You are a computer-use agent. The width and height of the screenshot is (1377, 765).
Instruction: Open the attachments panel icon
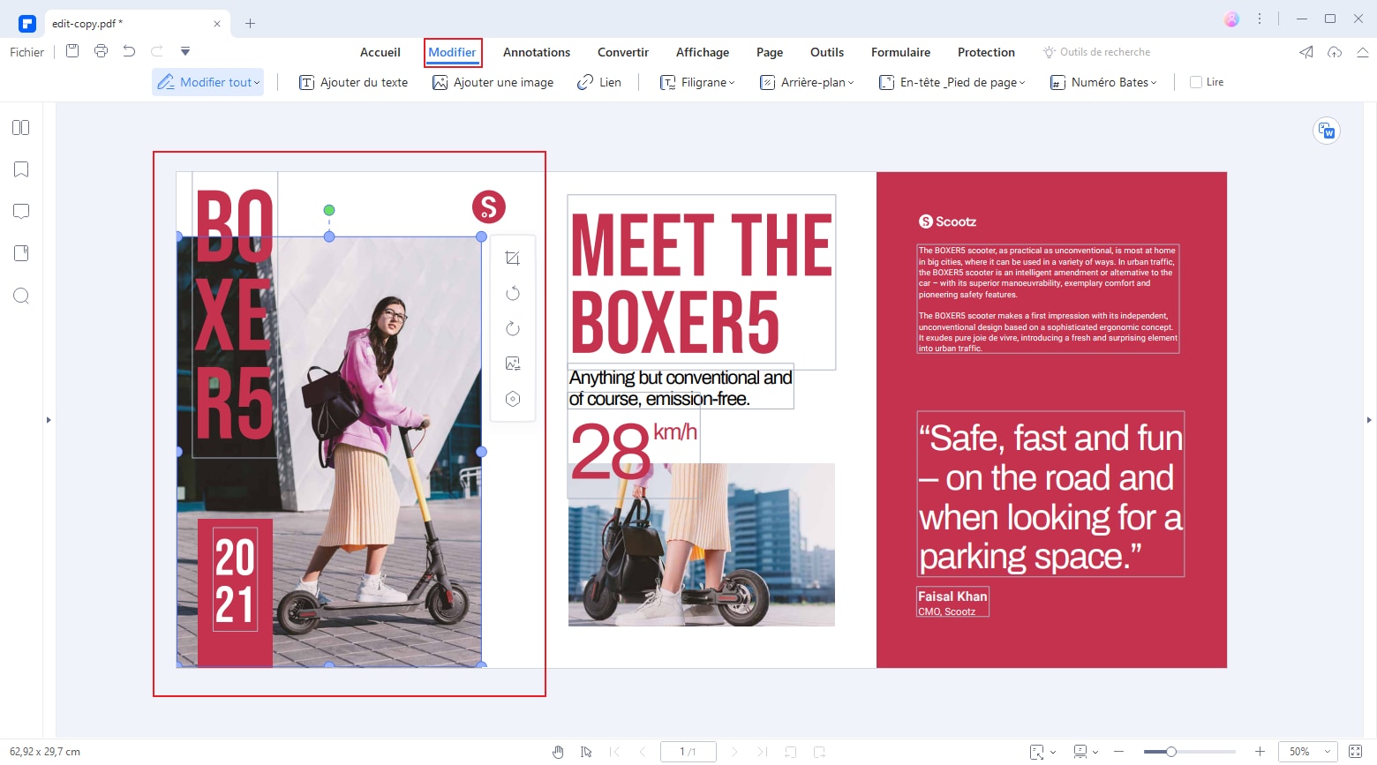(x=21, y=253)
